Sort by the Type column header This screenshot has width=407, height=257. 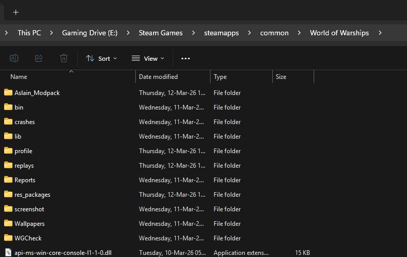[x=220, y=77]
